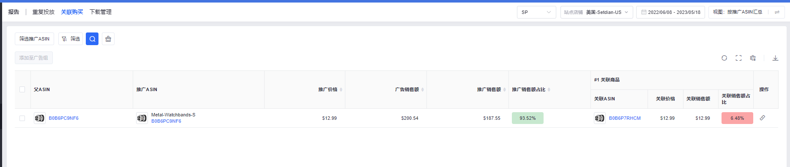This screenshot has width=790, height=167.
Task: Open the column settings icon
Action: click(753, 58)
